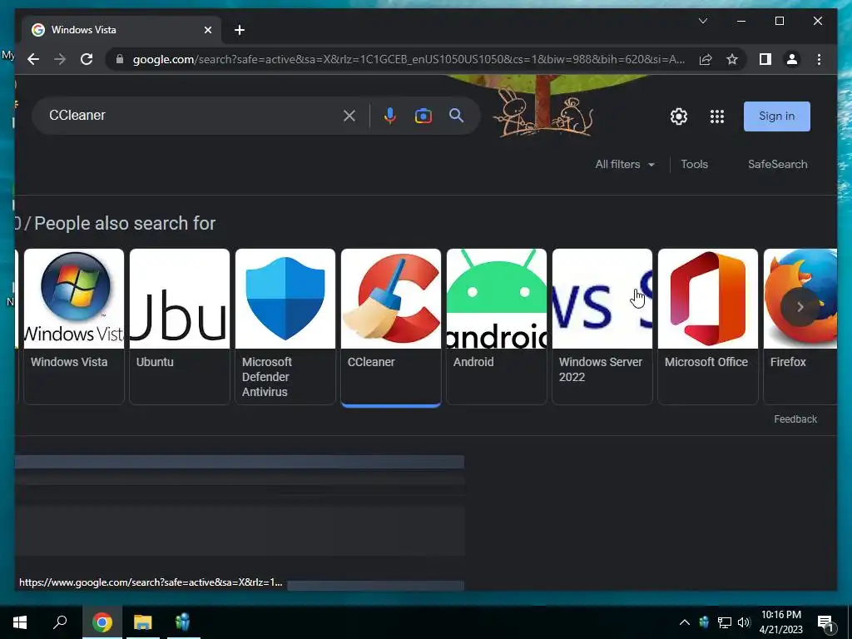The image size is (852, 639).
Task: Close the Windows Vista tab
Action: [207, 30]
